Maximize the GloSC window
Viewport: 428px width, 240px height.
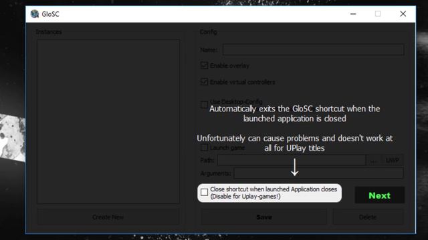378,14
